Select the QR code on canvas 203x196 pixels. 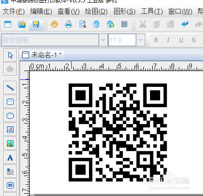(x=118, y=132)
